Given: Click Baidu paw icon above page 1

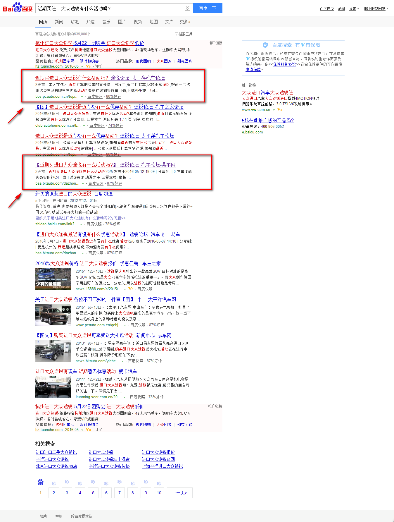Looking at the screenshot, I should tap(41, 482).
